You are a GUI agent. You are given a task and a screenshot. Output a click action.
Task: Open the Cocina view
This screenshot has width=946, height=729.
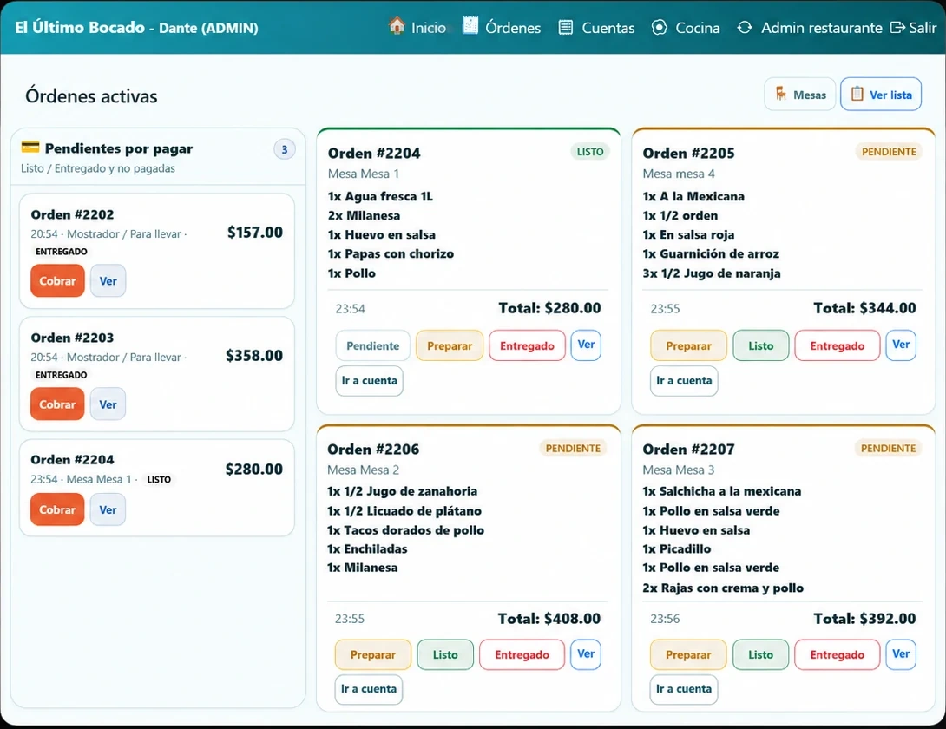click(x=686, y=28)
